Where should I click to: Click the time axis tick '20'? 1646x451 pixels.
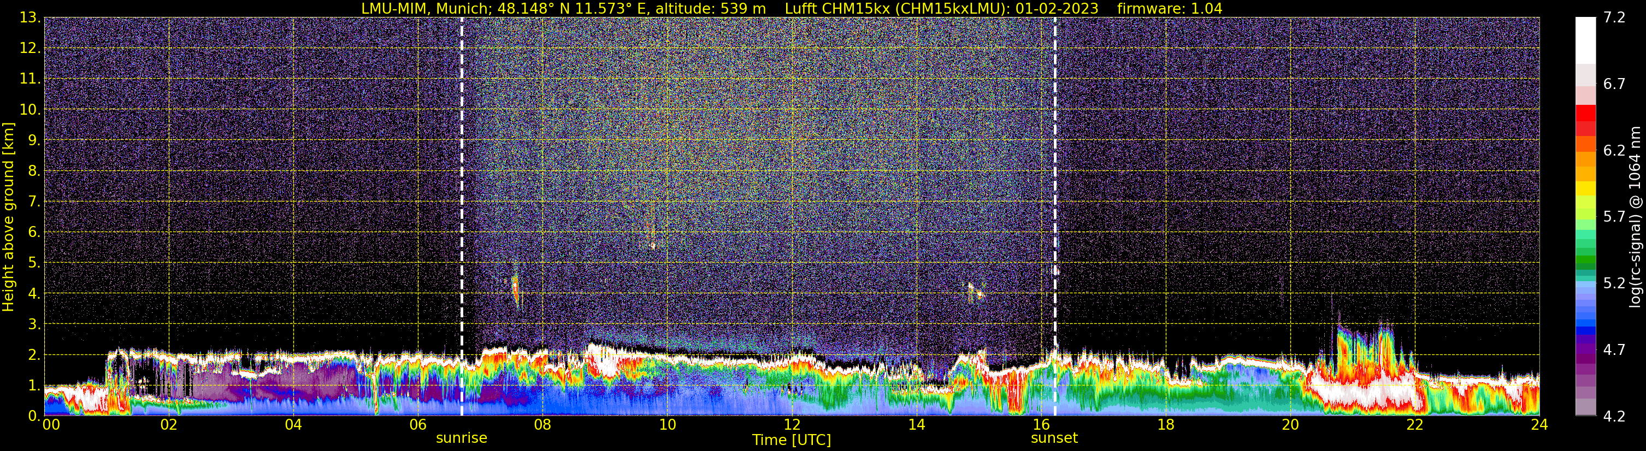click(x=1290, y=425)
